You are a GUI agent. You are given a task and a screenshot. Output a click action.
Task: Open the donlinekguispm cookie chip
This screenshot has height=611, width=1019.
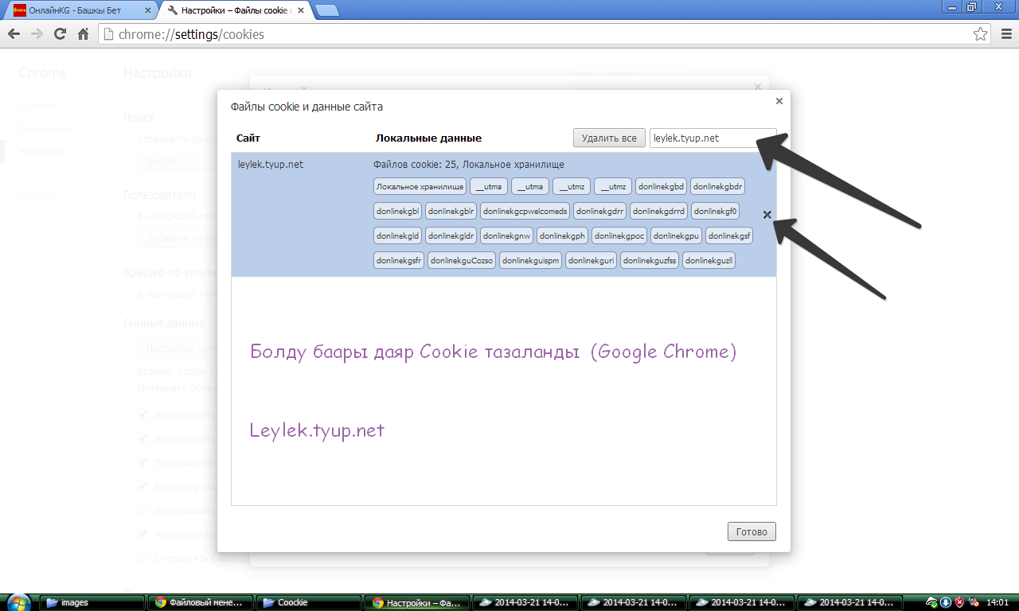pos(531,261)
